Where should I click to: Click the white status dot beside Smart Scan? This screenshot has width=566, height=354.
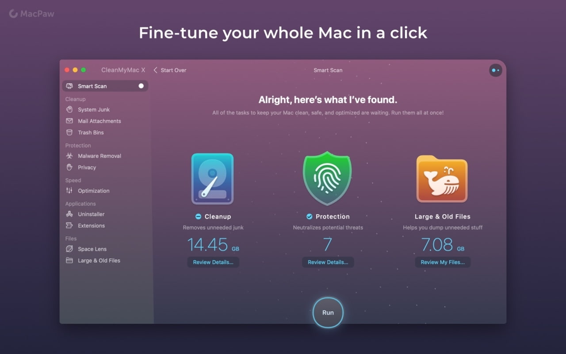click(141, 86)
